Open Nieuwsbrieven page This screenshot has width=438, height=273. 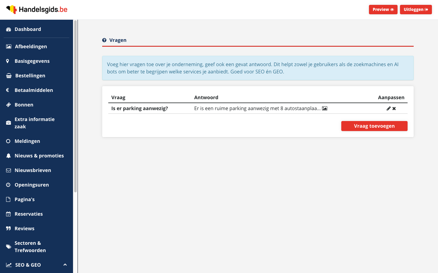(x=33, y=170)
